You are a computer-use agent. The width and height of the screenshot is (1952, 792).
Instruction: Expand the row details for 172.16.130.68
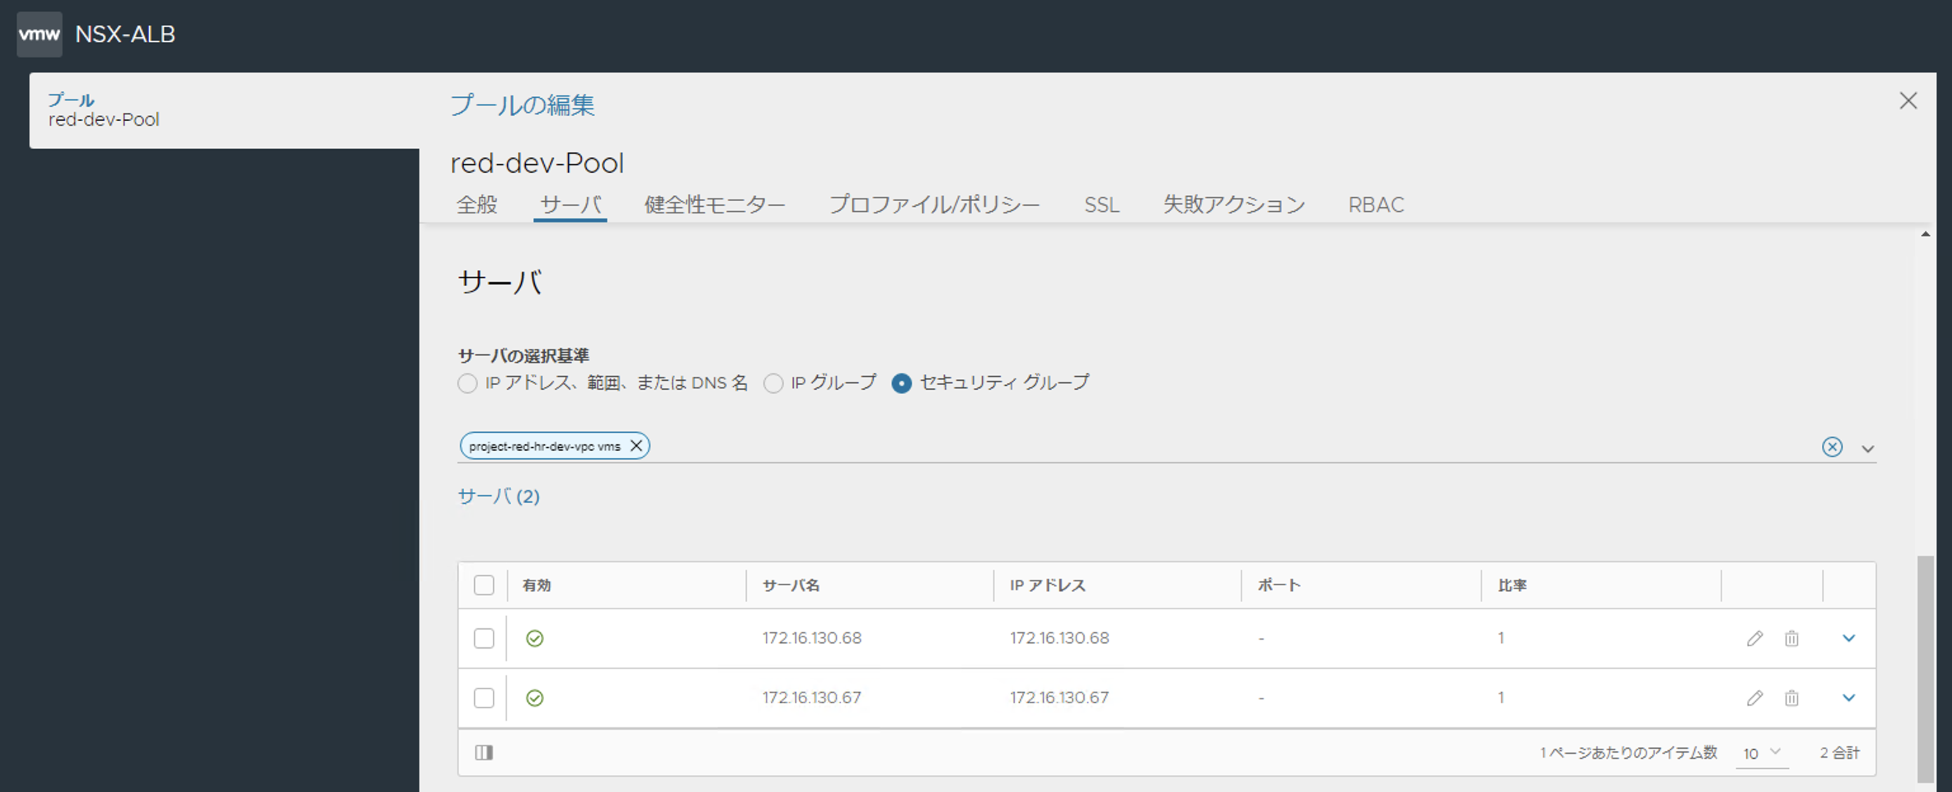[1848, 638]
